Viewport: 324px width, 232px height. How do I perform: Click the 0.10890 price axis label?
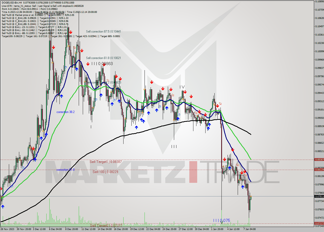coord(320,2)
